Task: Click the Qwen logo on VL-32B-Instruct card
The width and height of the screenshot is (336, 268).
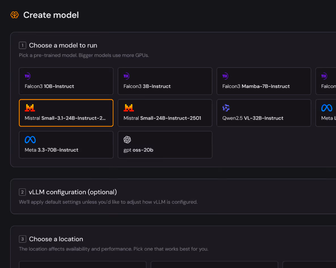Action: tap(226, 108)
